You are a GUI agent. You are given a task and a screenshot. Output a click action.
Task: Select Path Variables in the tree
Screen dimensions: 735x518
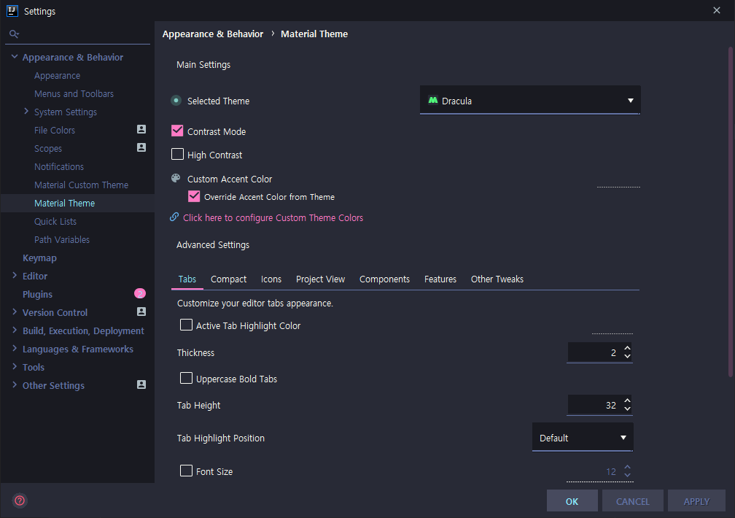point(62,240)
